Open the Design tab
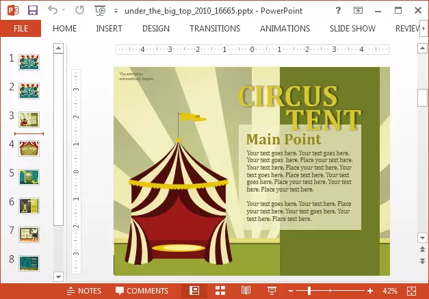Image resolution: width=429 pixels, height=299 pixels. tap(156, 29)
